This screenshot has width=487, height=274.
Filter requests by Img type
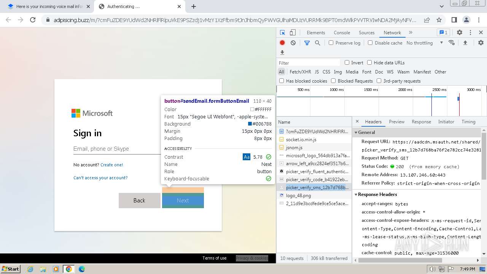coord(338,72)
